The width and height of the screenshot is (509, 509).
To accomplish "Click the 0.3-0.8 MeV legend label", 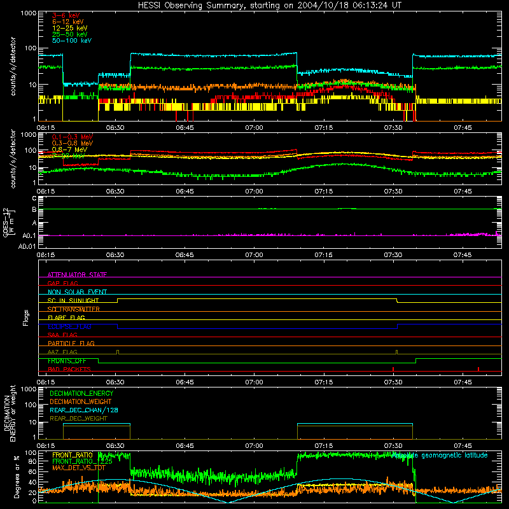I will point(73,143).
